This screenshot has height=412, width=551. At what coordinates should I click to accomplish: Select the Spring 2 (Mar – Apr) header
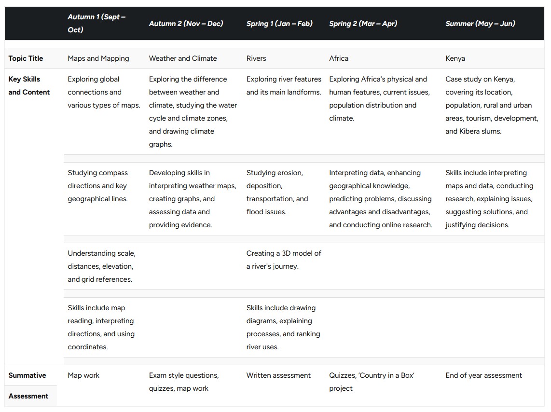363,24
